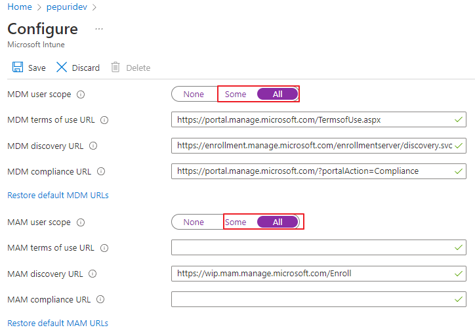The height and width of the screenshot is (334, 475).
Task: Click the MDM compliance URL label
Action: click(x=49, y=171)
